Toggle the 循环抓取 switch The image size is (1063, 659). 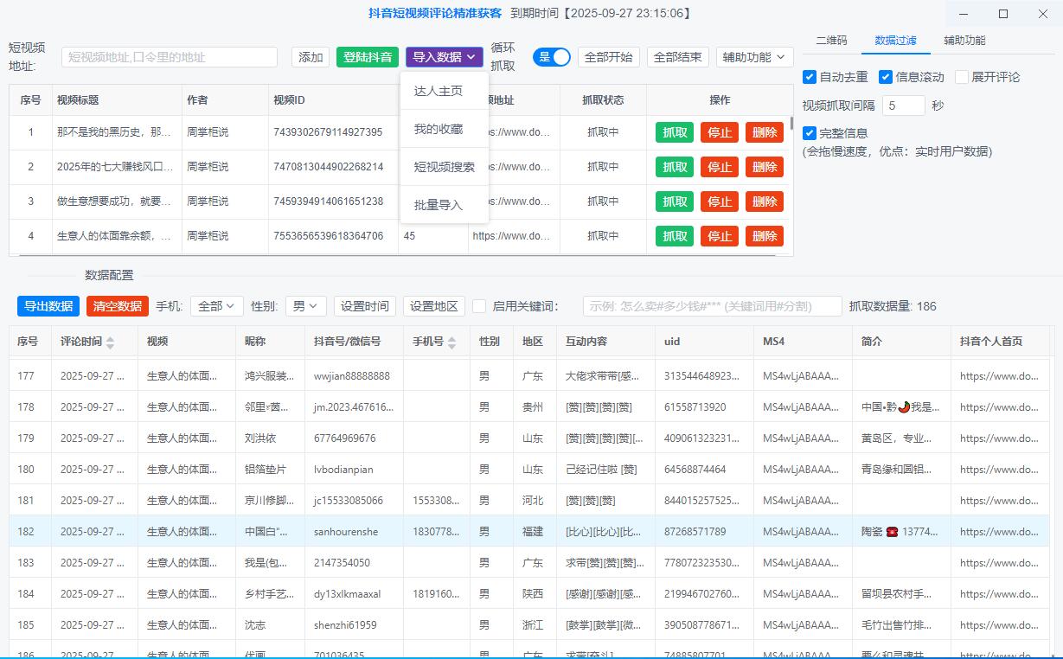tap(552, 57)
